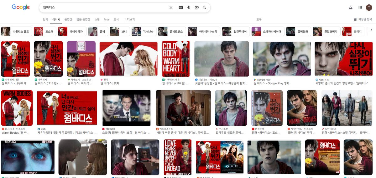Open the 세영화] 좀비와 인간의 명랑로맨스 caption

pyautogui.click(x=342, y=83)
